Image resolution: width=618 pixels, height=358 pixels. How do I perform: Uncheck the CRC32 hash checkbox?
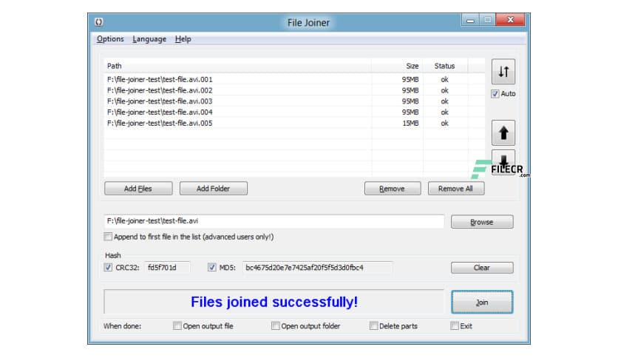tap(109, 267)
